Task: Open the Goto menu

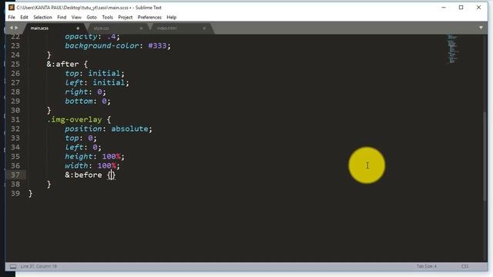Action: coord(92,17)
